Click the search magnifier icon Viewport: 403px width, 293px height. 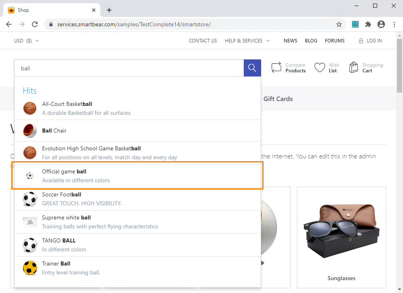tap(252, 68)
